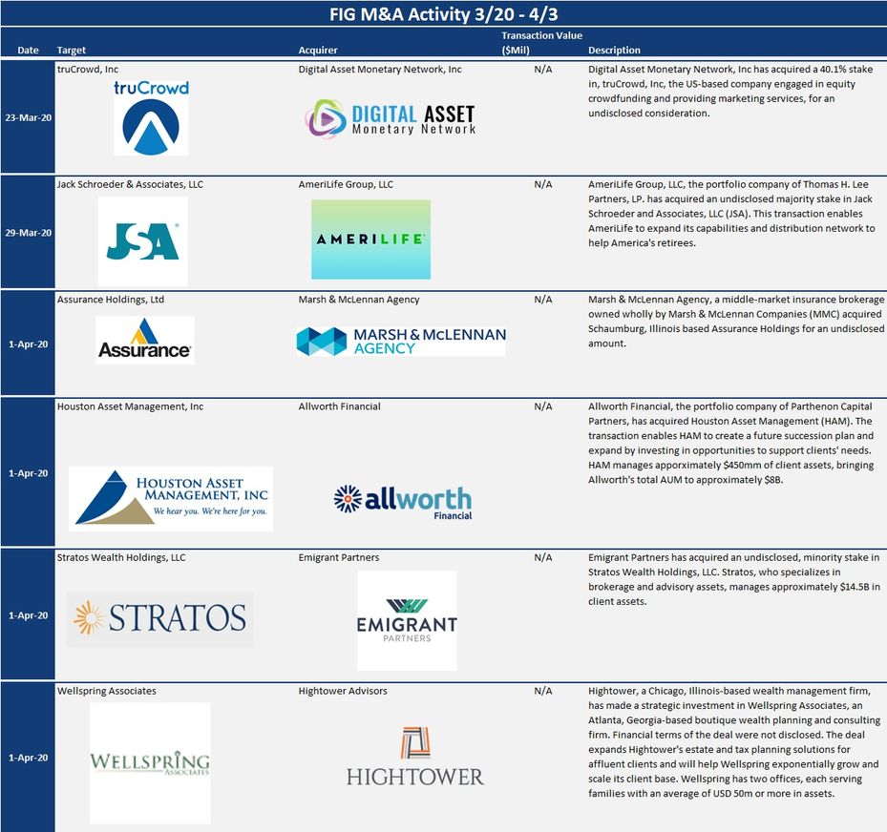Viewport: 887px width, 832px height.
Task: Select the N/A value in the AmeriLife row
Action: pyautogui.click(x=543, y=184)
